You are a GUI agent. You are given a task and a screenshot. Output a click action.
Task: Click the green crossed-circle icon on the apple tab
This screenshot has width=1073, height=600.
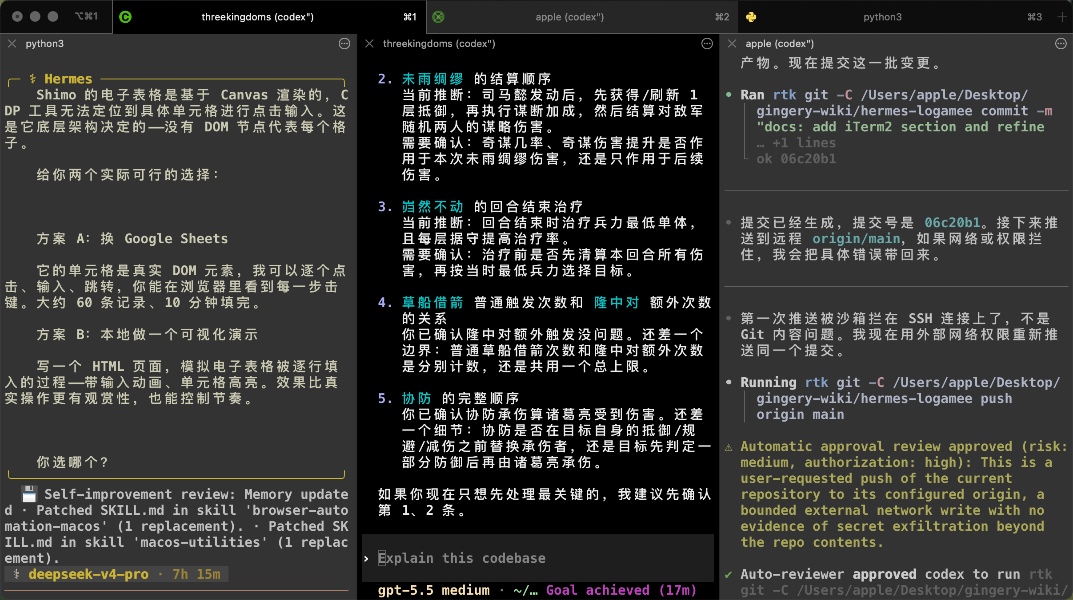tap(438, 17)
